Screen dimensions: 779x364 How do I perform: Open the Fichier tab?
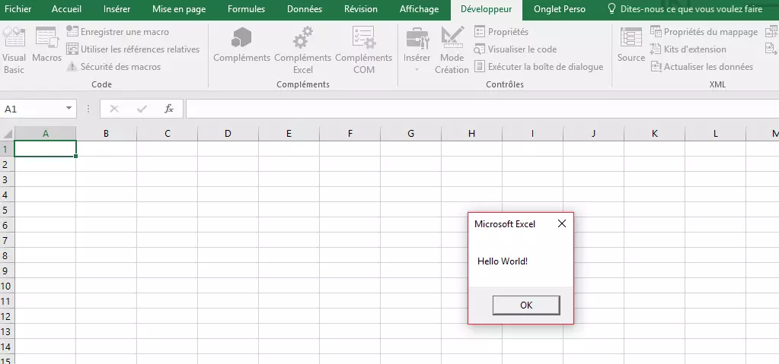pos(18,9)
